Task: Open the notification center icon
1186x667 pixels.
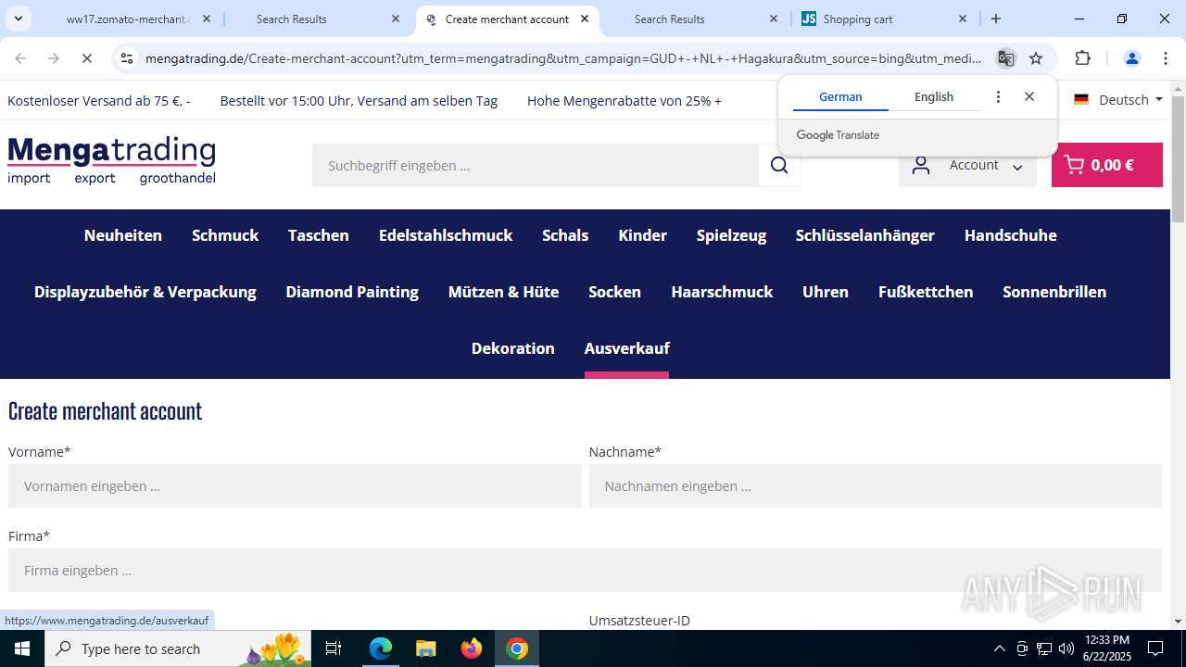Action: point(1155,648)
